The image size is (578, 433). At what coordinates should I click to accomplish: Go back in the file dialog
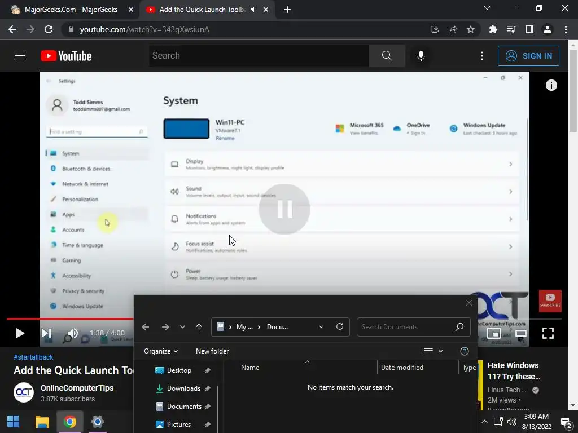point(146,327)
